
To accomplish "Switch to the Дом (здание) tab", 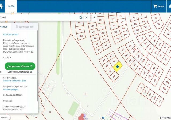I will coord(25,27).
